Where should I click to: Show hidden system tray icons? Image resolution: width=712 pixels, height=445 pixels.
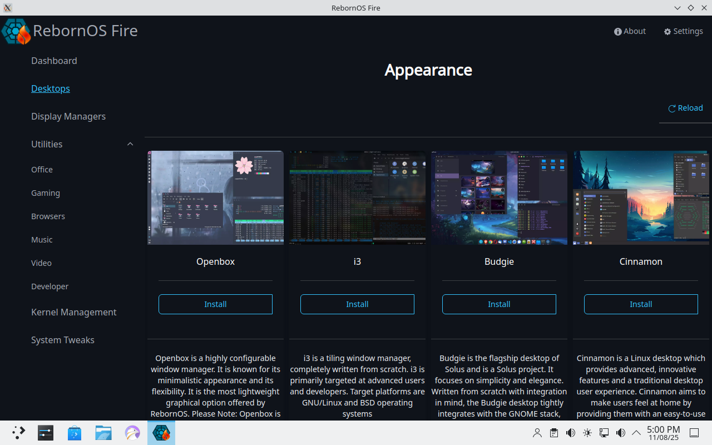[x=636, y=433]
